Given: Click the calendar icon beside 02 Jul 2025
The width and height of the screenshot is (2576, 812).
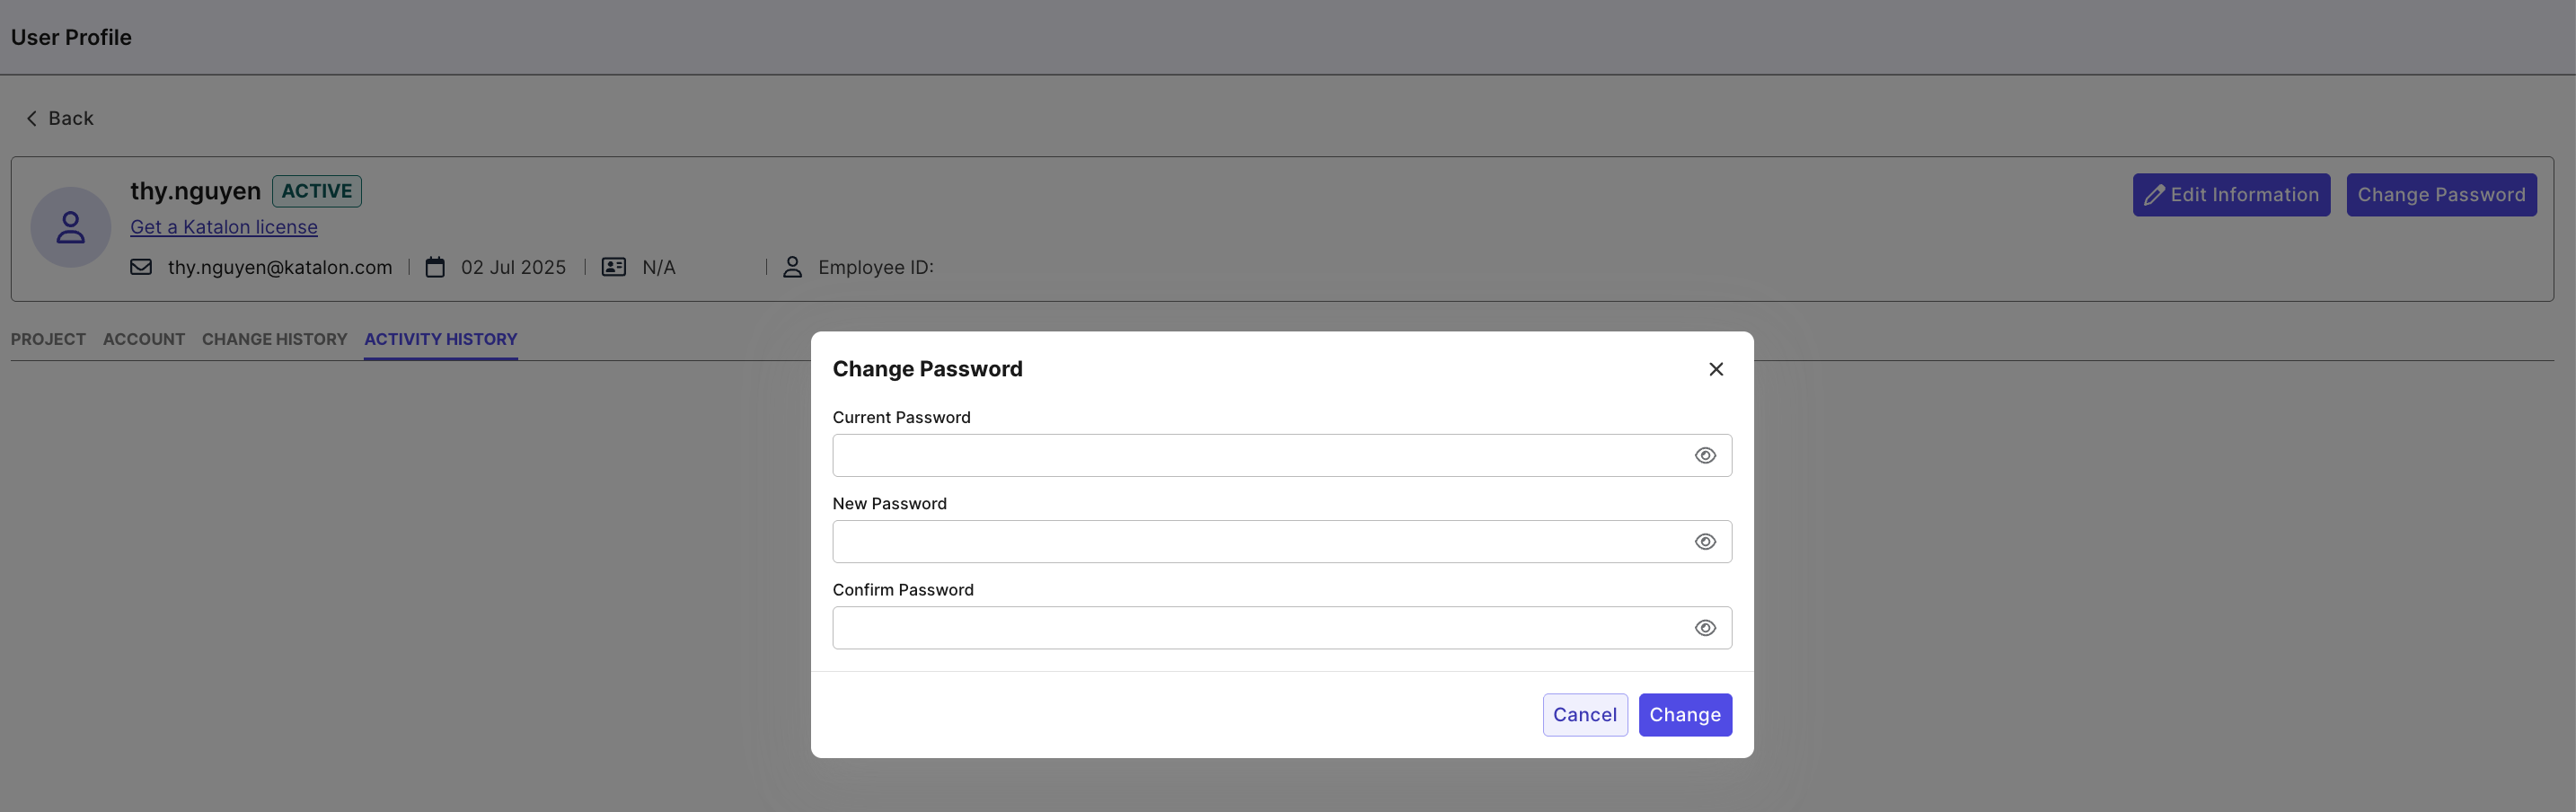Looking at the screenshot, I should (x=435, y=267).
